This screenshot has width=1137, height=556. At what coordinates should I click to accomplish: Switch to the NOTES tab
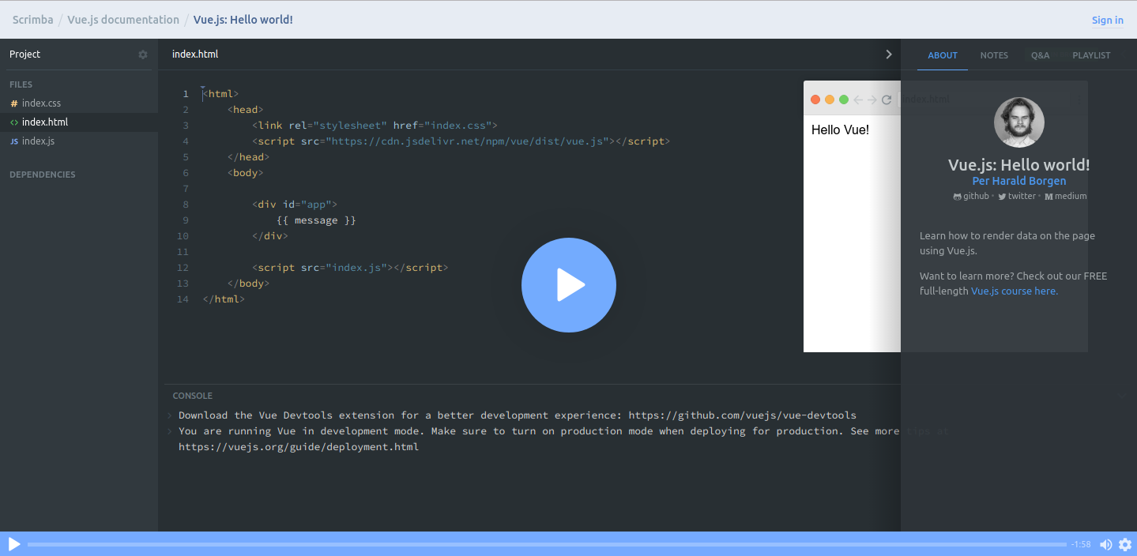[x=994, y=55]
